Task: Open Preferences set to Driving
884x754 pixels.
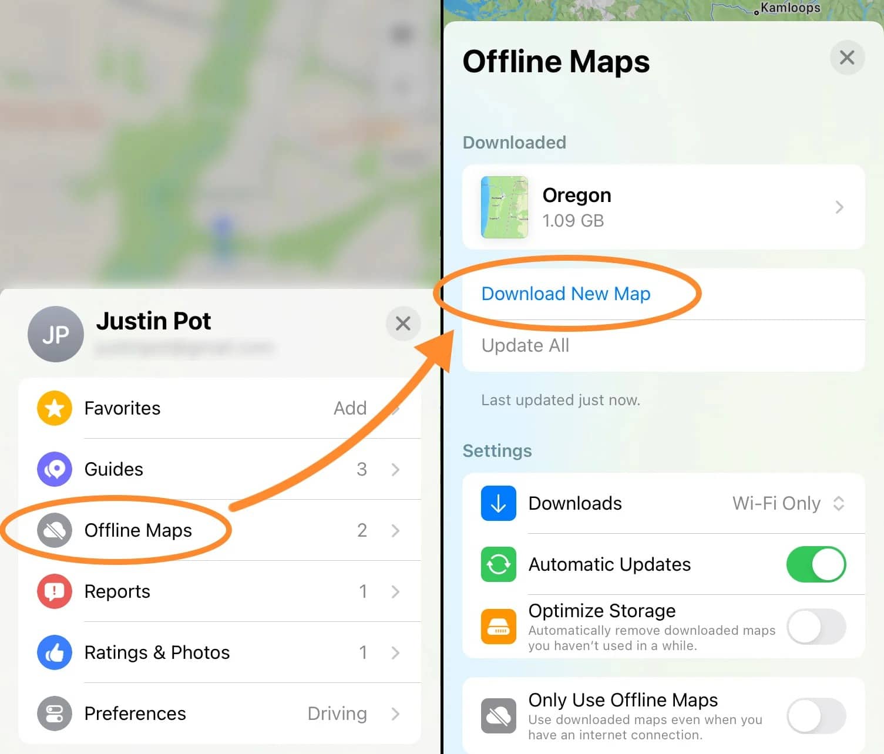Action: [220, 713]
